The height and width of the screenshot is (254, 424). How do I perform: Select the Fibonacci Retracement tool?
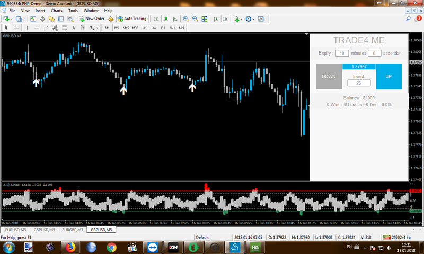pyautogui.click(x=64, y=28)
